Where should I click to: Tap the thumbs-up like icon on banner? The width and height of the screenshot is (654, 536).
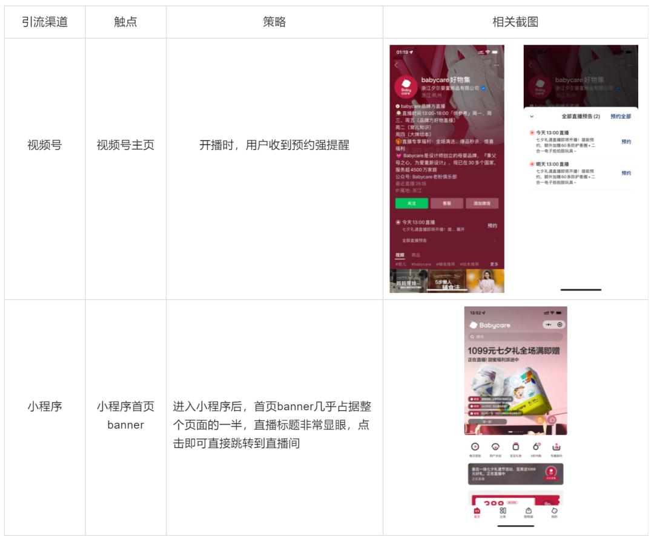pyautogui.click(x=552, y=419)
